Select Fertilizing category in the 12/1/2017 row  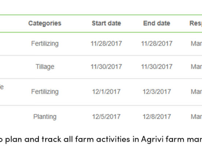tap(45, 92)
